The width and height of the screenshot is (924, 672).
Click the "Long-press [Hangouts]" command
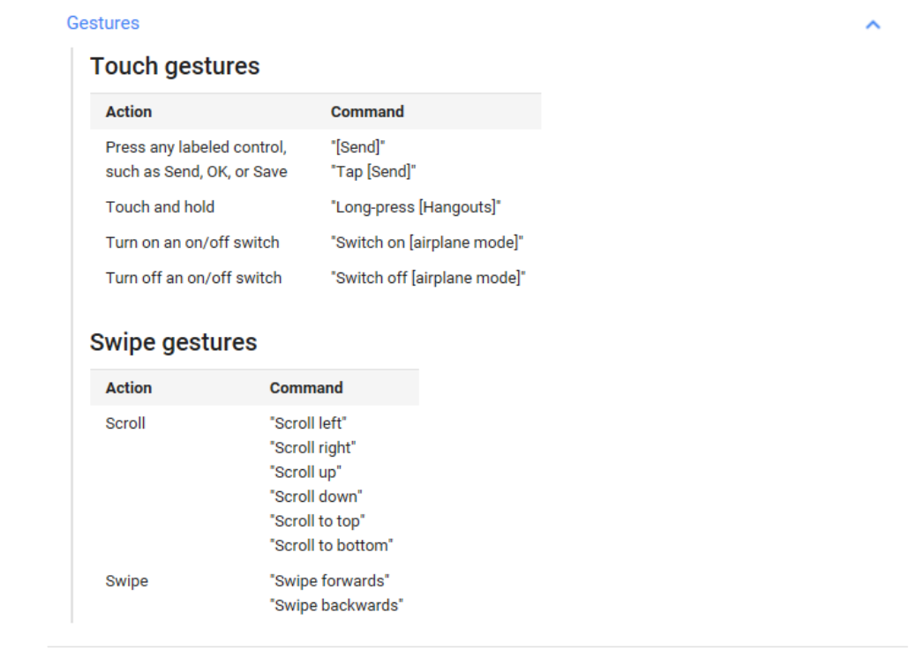pyautogui.click(x=416, y=207)
